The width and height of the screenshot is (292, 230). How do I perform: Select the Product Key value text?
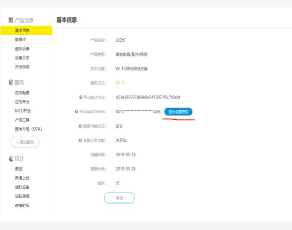(x=148, y=97)
